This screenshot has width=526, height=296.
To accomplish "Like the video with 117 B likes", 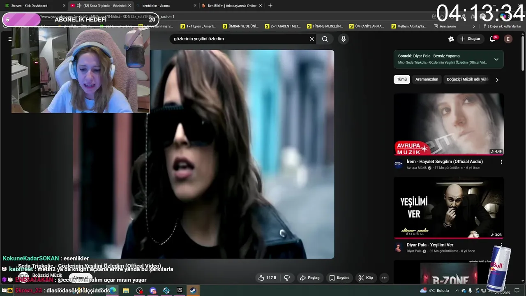I will pos(268,278).
